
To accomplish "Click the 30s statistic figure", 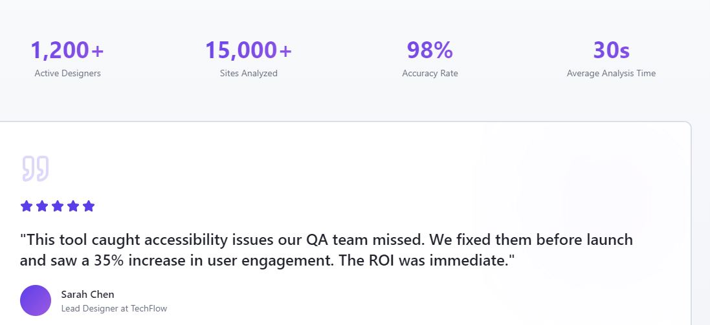I will [611, 50].
